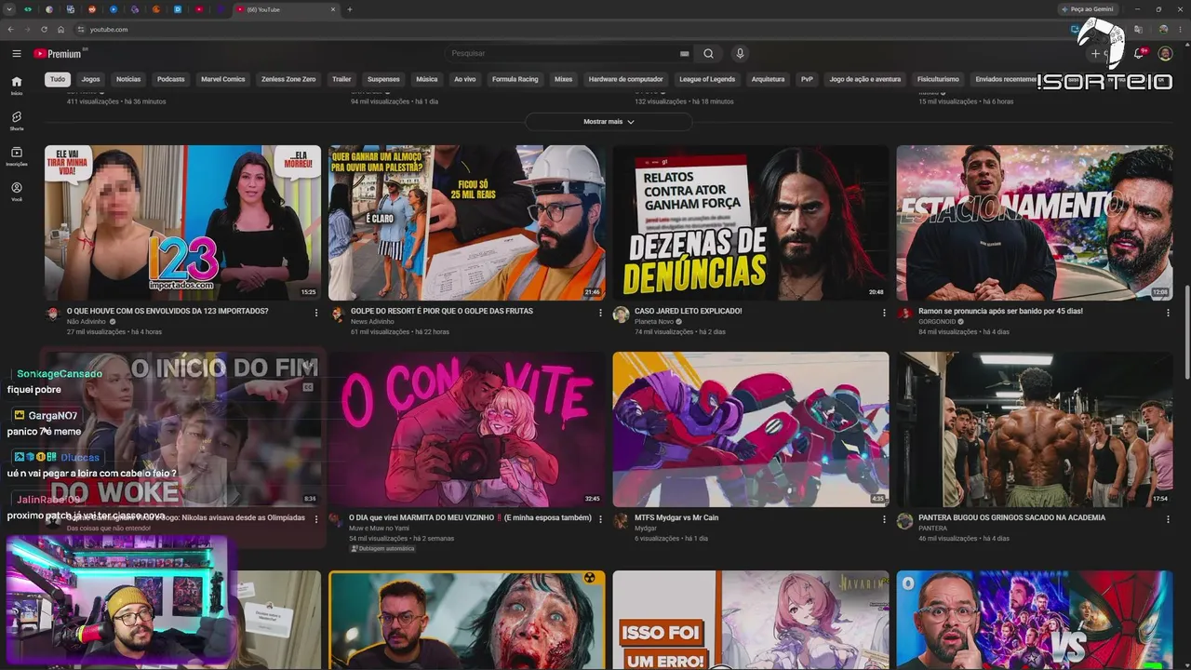Open the YouTube guide hamburger menu
Image resolution: width=1191 pixels, height=670 pixels.
tap(17, 54)
